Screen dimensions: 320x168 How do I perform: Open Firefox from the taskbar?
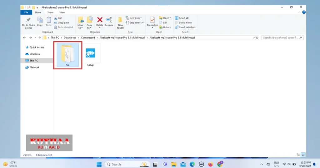210,164
